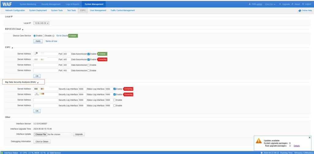Switch to the User Management tab
This screenshot has height=154, width=314.
pyautogui.click(x=98, y=10)
